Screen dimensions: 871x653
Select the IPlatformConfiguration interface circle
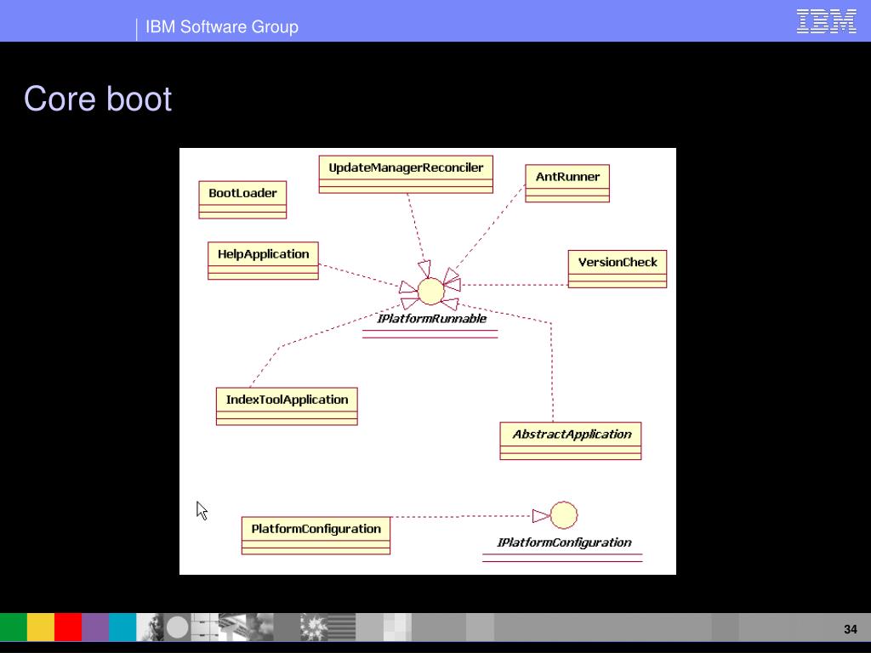pos(564,514)
